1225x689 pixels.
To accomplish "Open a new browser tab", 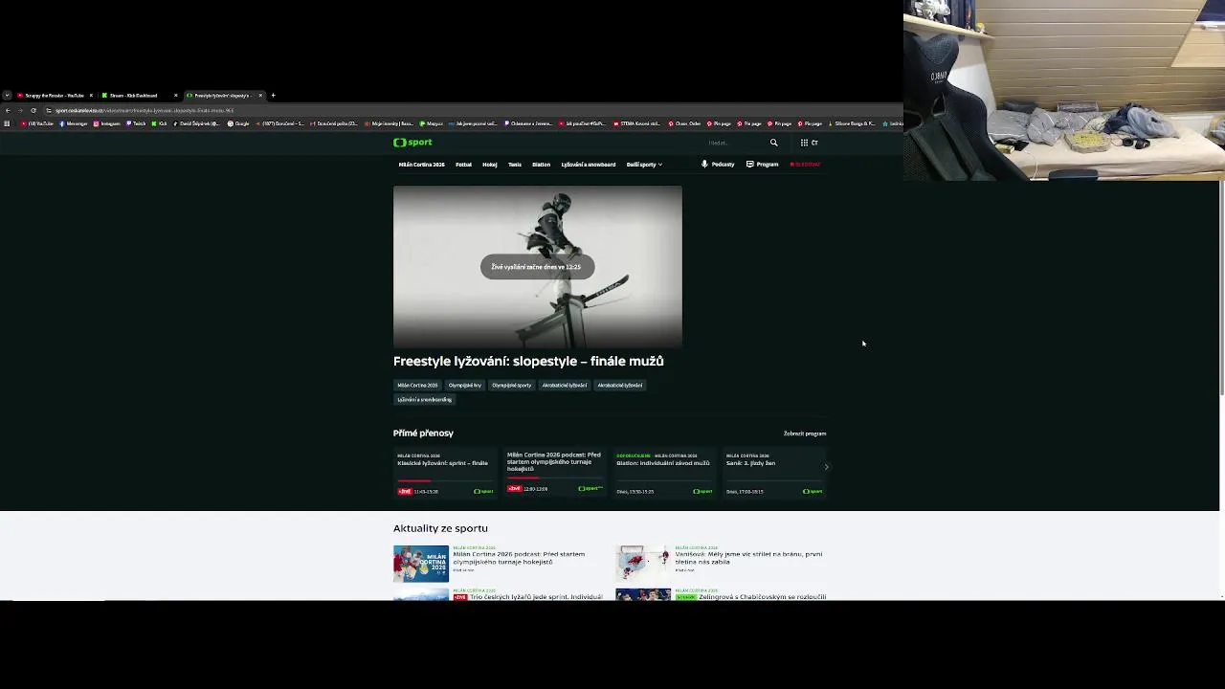I will [x=273, y=96].
